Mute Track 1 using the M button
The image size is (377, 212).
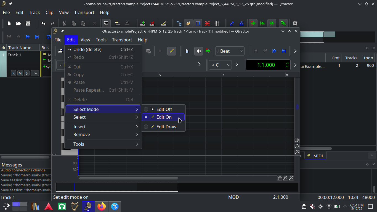point(20,73)
